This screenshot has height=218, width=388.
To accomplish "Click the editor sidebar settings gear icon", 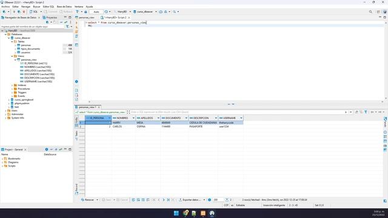I will [x=76, y=82].
